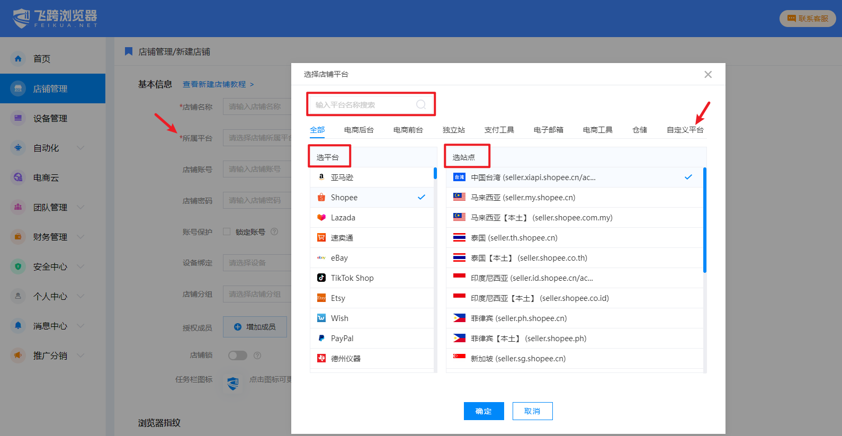Click the 飞跨浏览器 logo in header
The height and width of the screenshot is (436, 842).
[x=55, y=18]
